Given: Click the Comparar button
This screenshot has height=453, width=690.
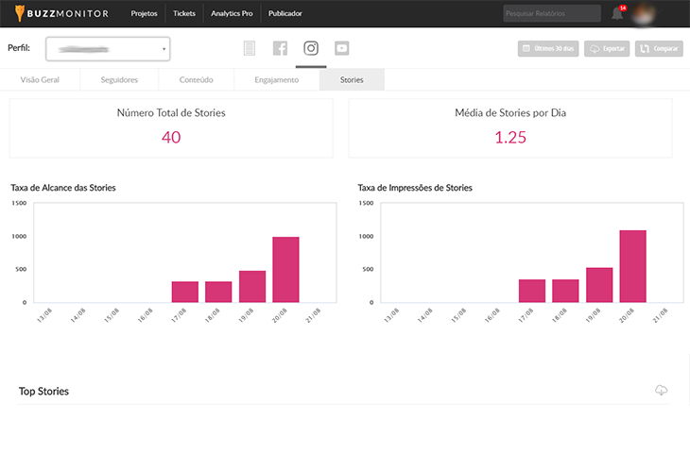Looking at the screenshot, I should [659, 49].
